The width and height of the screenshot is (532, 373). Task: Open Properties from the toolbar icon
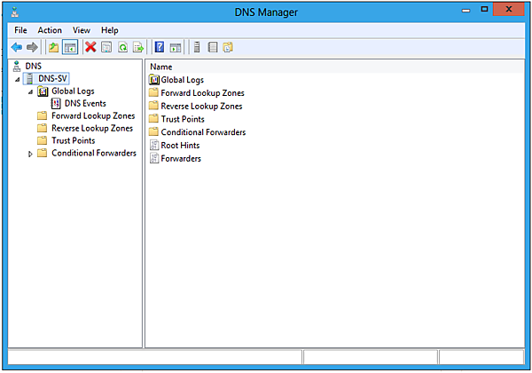106,47
